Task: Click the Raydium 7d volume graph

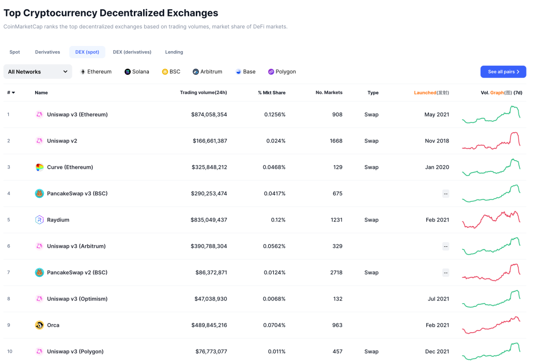Action: [491, 219]
